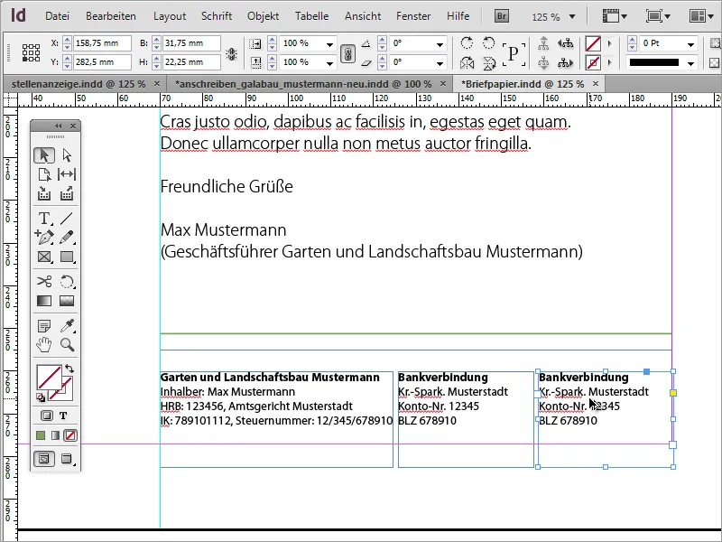Reset to default fill and stroke
This screenshot has width=722, height=542.
click(41, 397)
